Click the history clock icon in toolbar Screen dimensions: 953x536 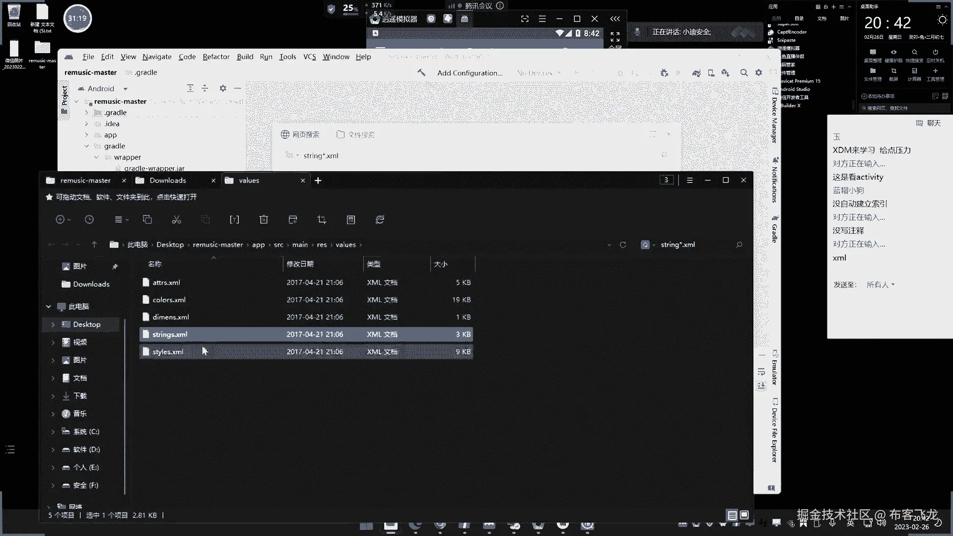[89, 220]
